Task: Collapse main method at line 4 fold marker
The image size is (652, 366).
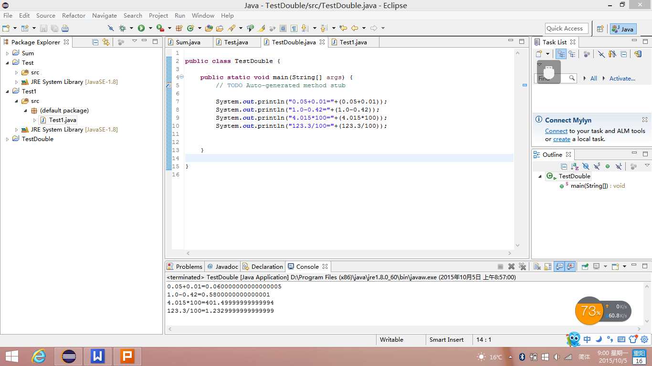Action: point(181,77)
